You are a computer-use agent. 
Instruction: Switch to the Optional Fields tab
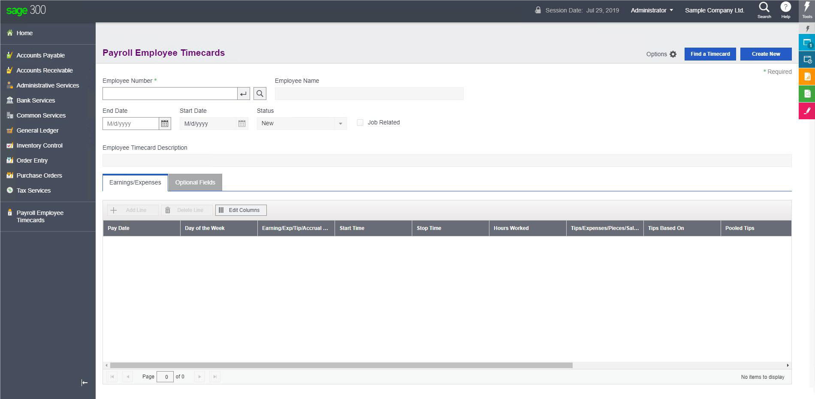click(x=195, y=182)
